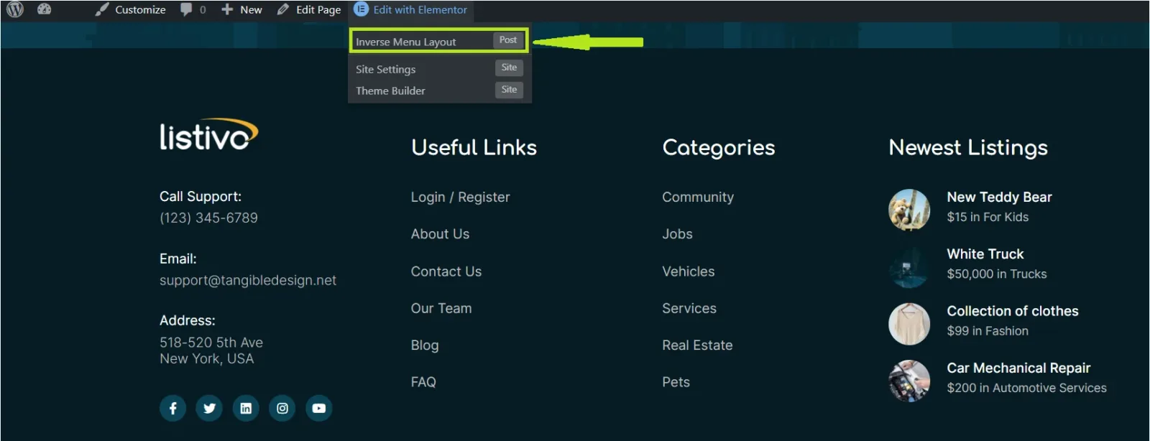
Task: Open the Car Mechanical Repair listing title
Action: 1018,368
